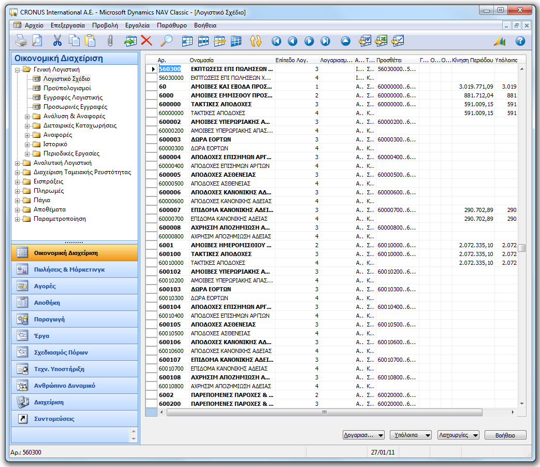Screen dimensions: 540x467
Task: Open the Λογαριασ... dropdown button
Action: coord(363,435)
